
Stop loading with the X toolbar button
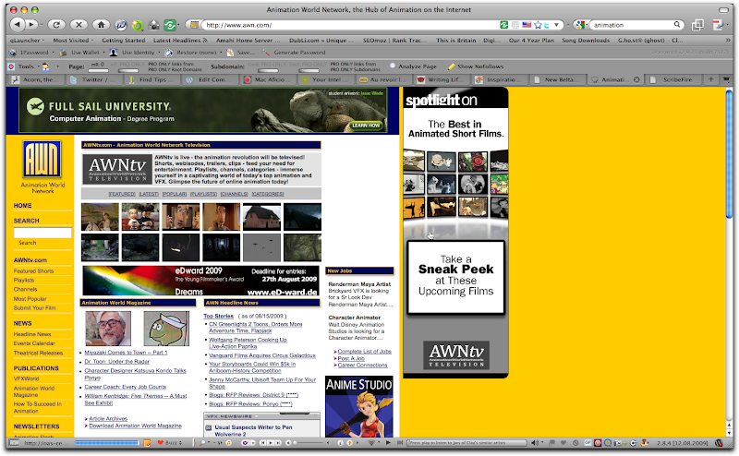pyautogui.click(x=79, y=25)
